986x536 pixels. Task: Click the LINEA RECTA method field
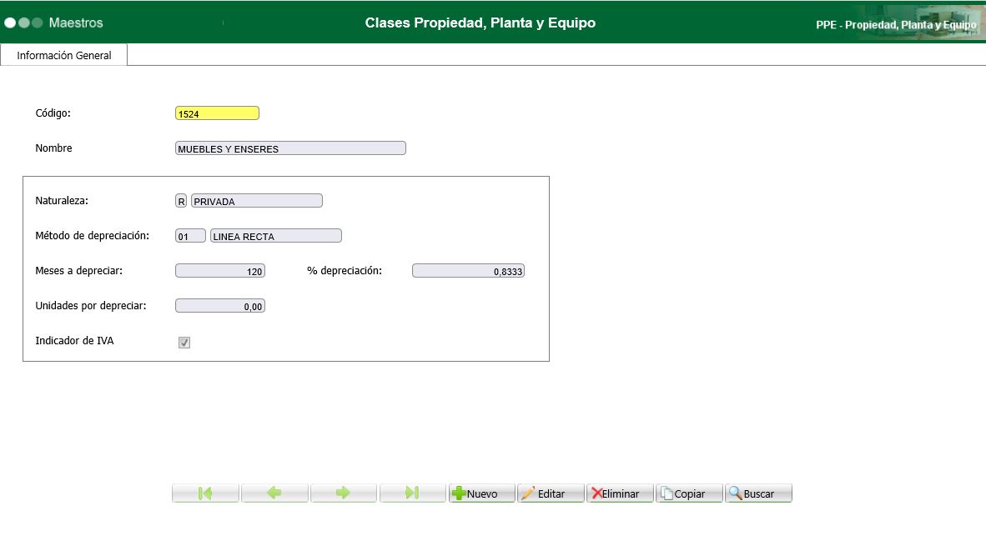point(276,236)
